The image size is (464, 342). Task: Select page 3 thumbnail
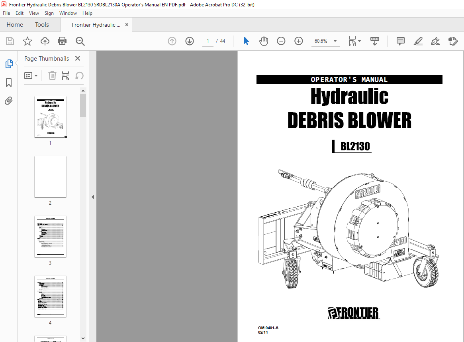[50, 236]
